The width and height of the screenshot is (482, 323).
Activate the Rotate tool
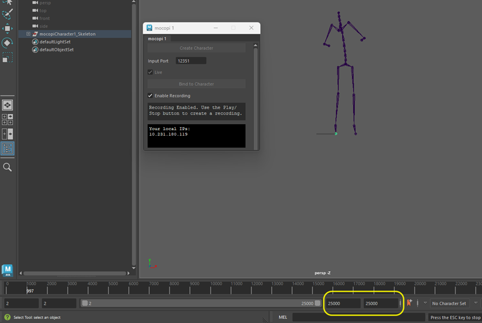[7, 43]
